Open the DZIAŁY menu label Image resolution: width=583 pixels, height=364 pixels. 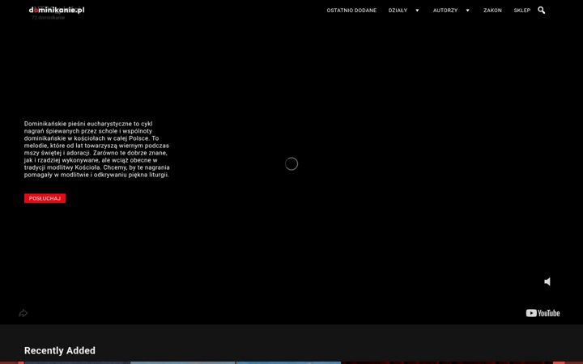[398, 11]
